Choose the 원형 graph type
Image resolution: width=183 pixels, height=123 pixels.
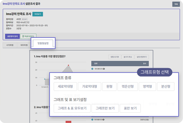pos(109,86)
